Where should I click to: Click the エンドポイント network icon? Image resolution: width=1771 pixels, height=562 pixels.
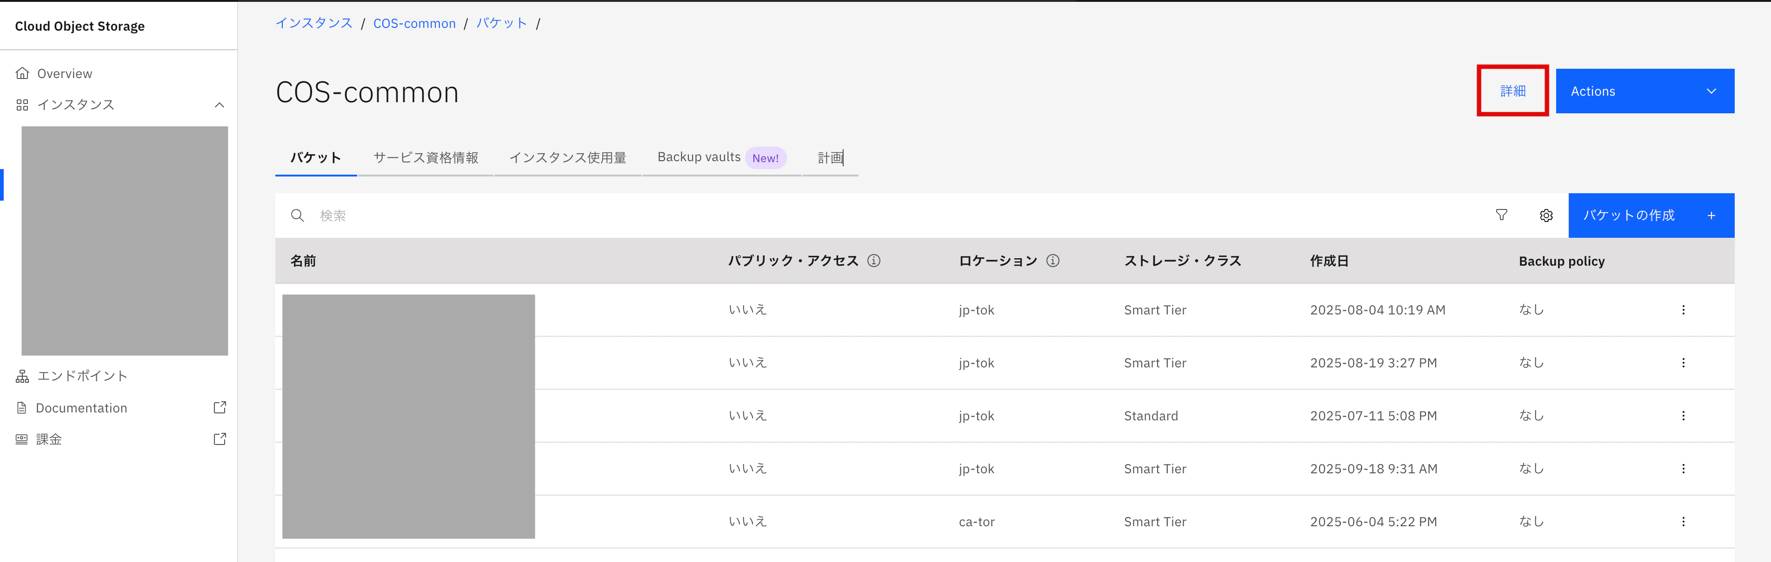[23, 376]
